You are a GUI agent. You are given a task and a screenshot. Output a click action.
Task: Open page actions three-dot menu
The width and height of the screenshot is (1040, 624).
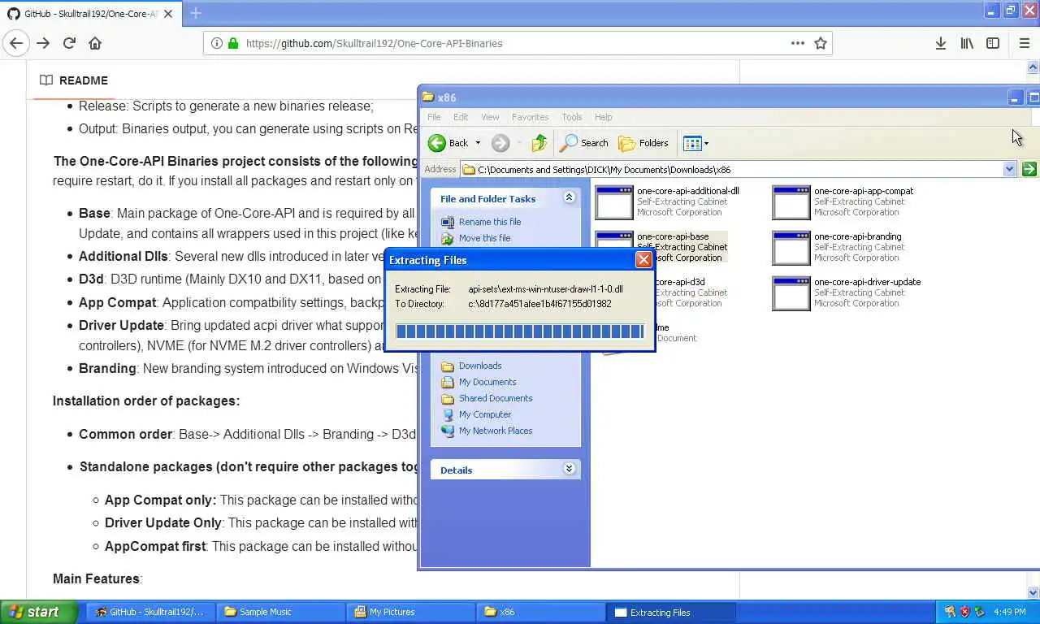tap(798, 43)
